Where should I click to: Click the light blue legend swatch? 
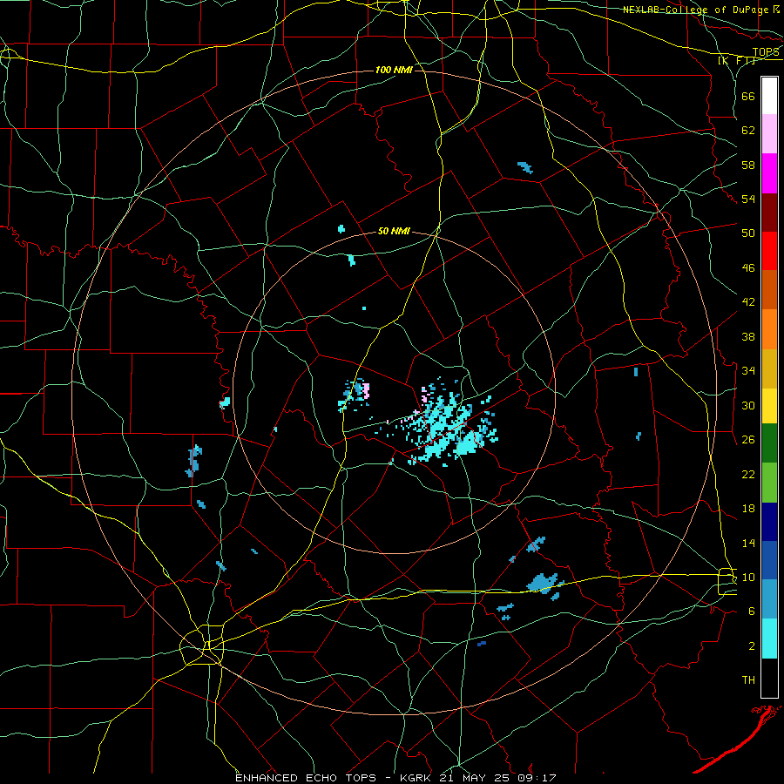coord(769,599)
